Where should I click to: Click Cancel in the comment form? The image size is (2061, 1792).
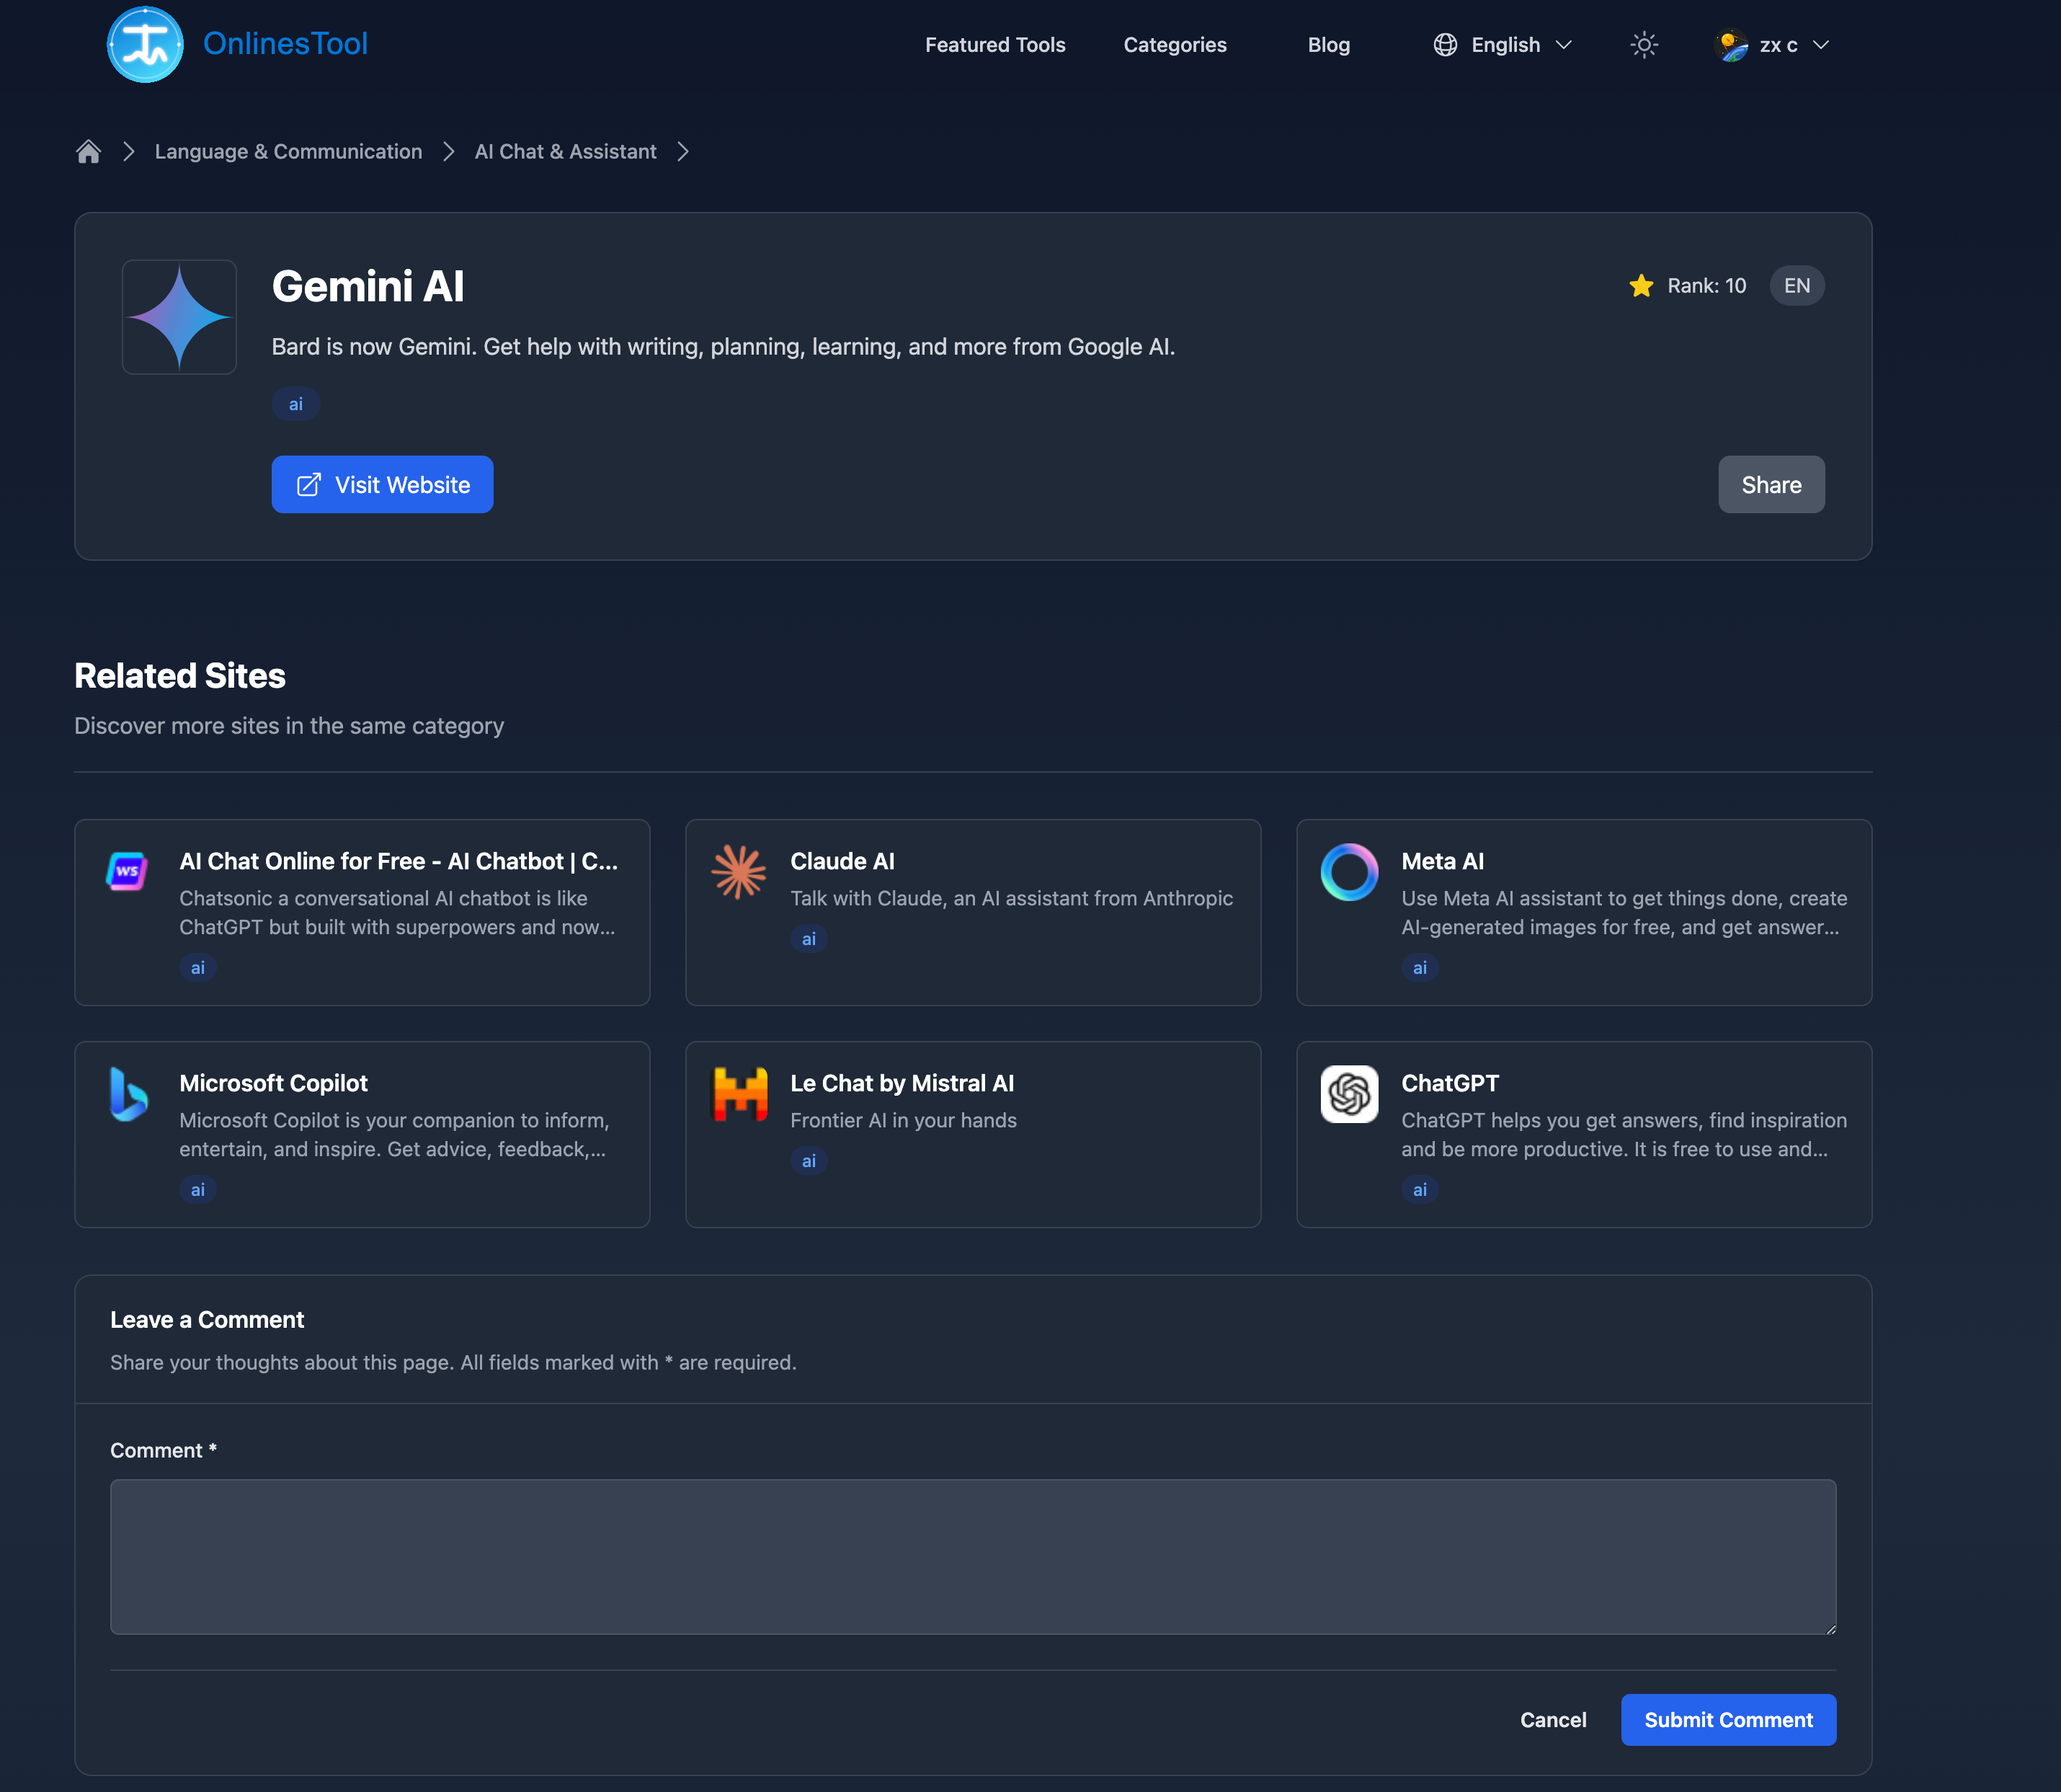pos(1552,1720)
